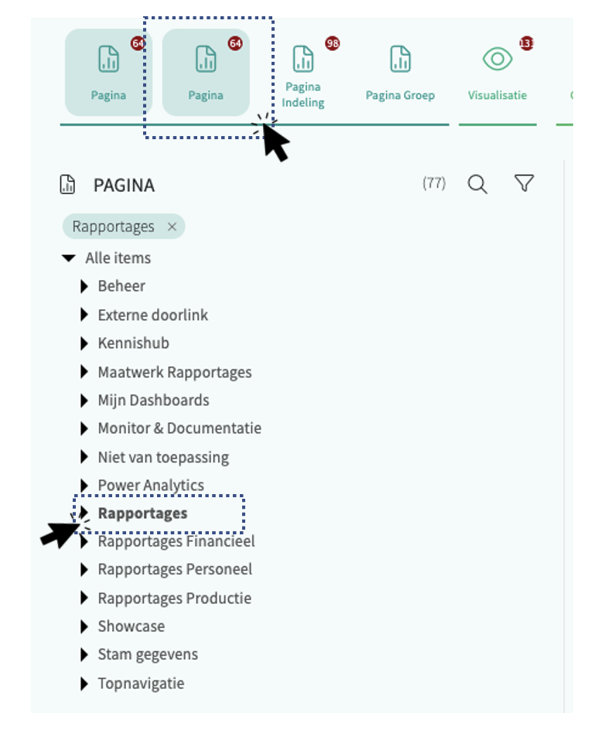Select the bold Rapportages tree item
The width and height of the screenshot is (608, 747).
point(142,513)
